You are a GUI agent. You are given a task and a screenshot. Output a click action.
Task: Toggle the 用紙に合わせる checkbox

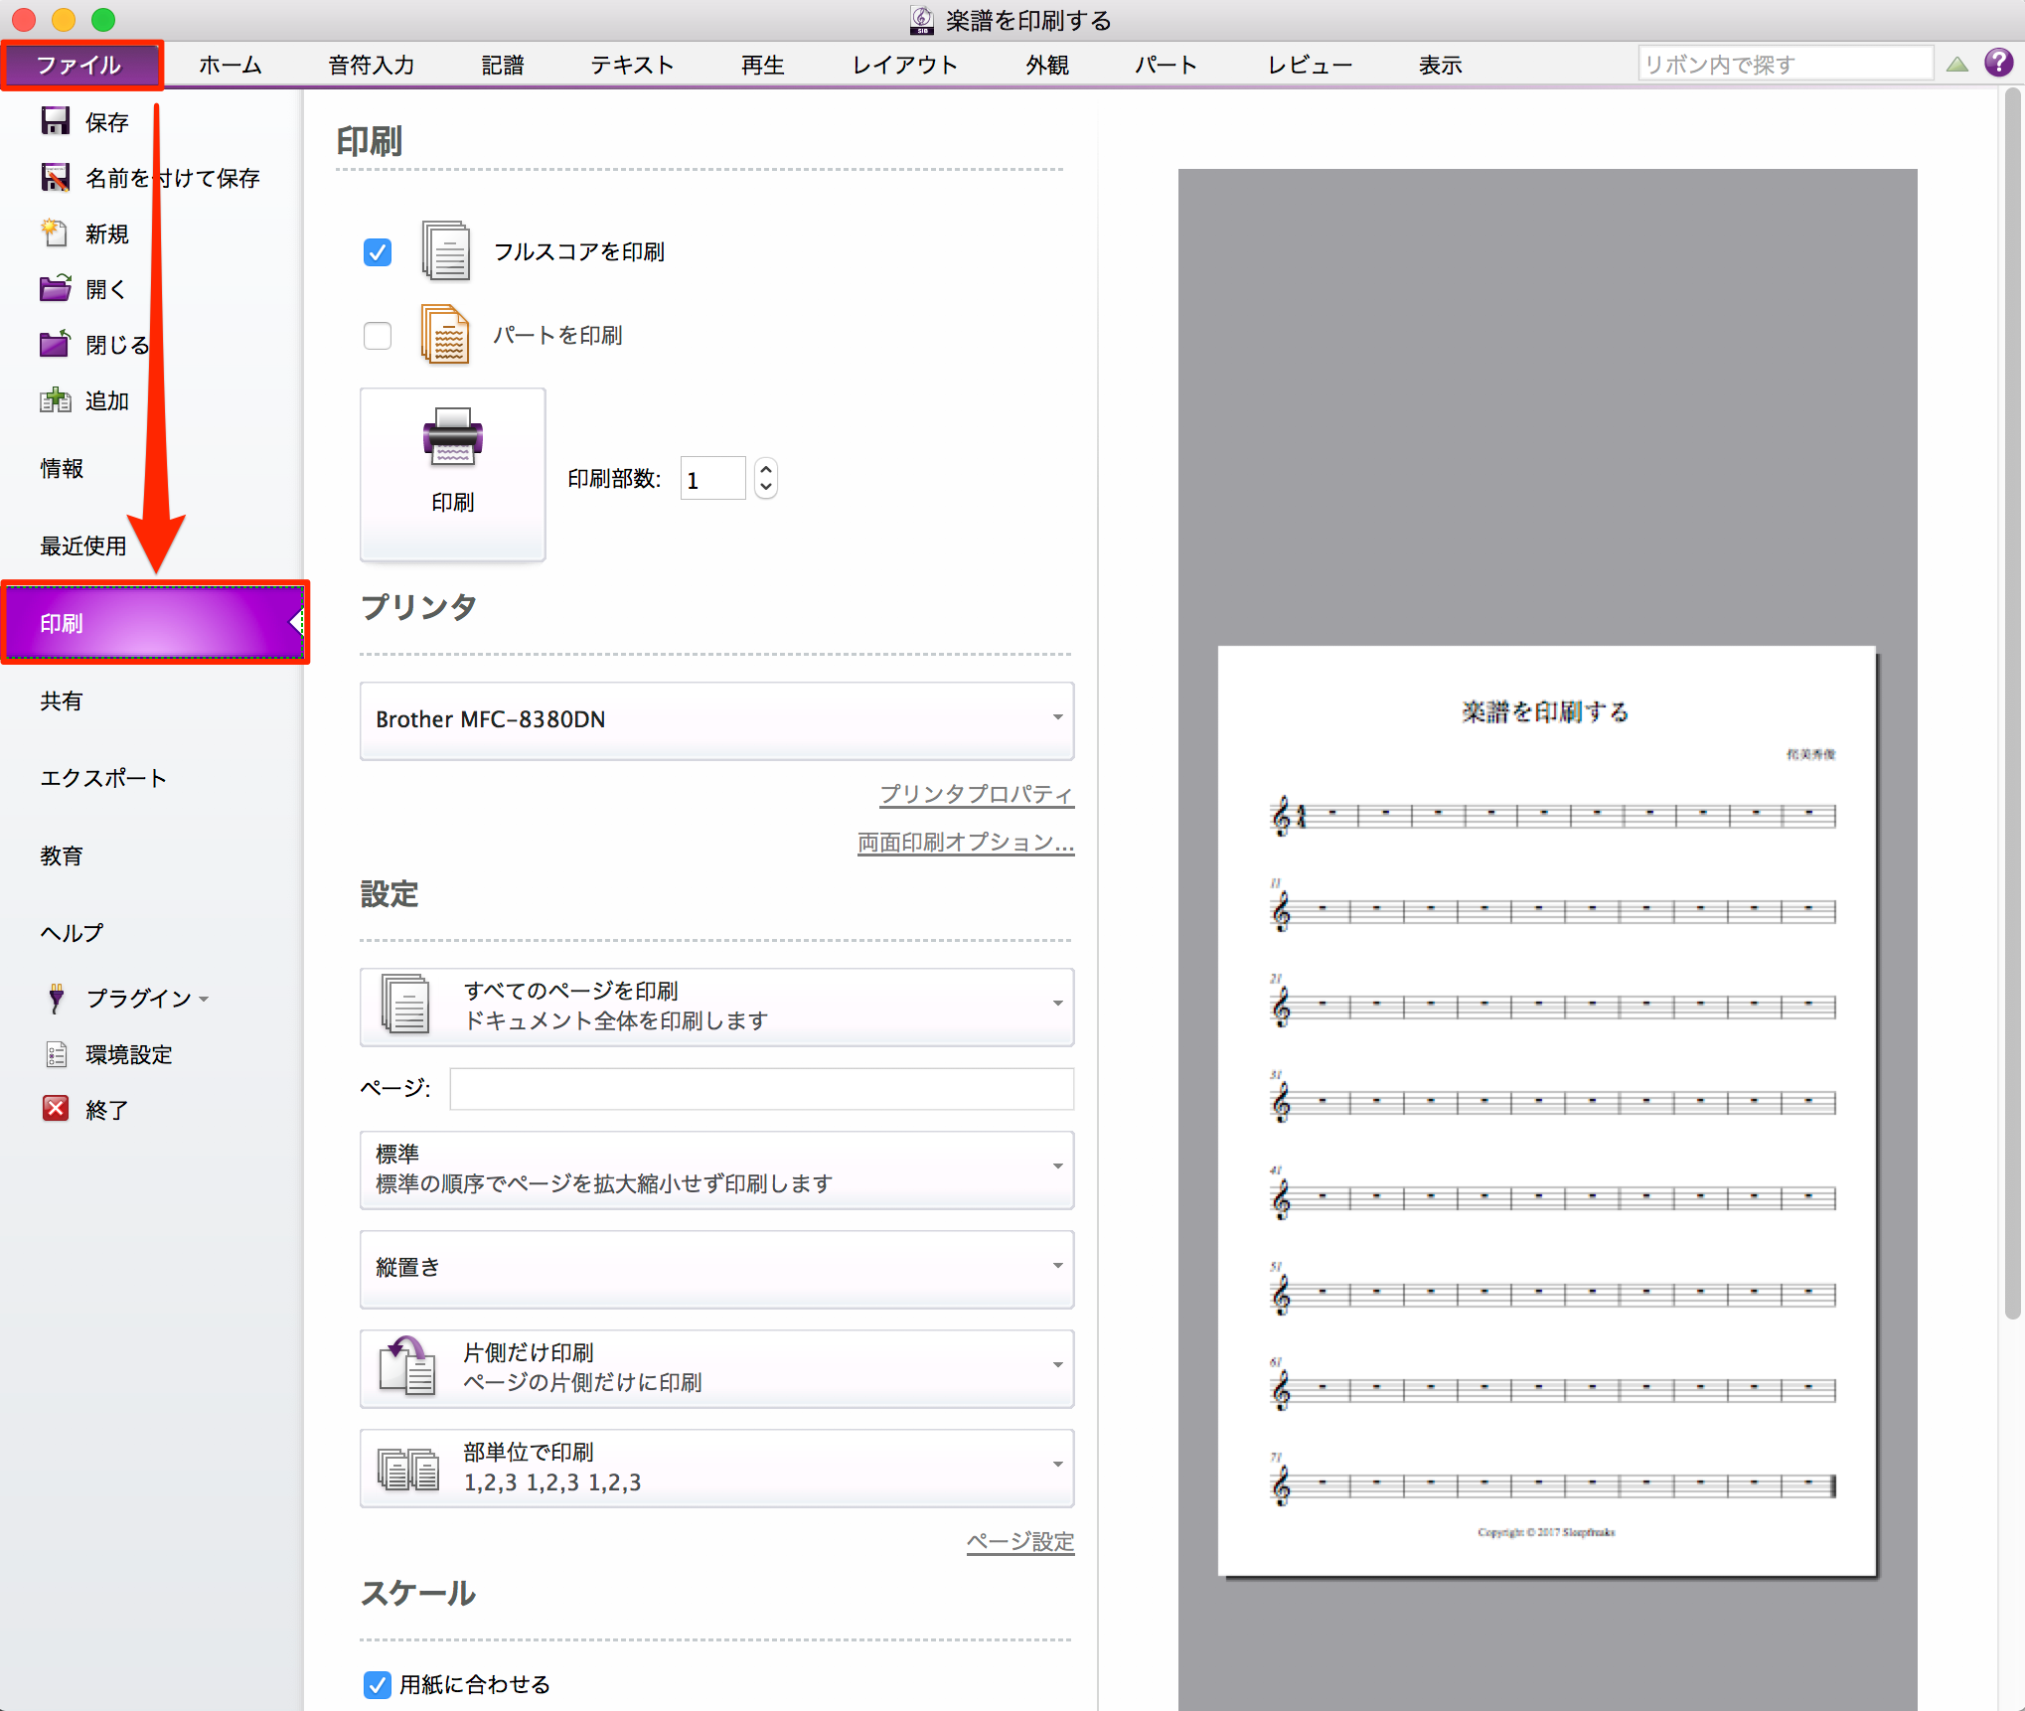click(x=378, y=1684)
